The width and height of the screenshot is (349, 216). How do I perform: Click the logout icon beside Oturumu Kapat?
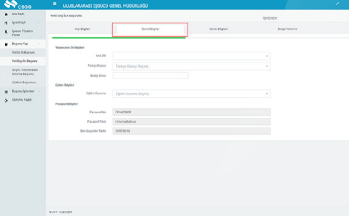(x=6, y=100)
